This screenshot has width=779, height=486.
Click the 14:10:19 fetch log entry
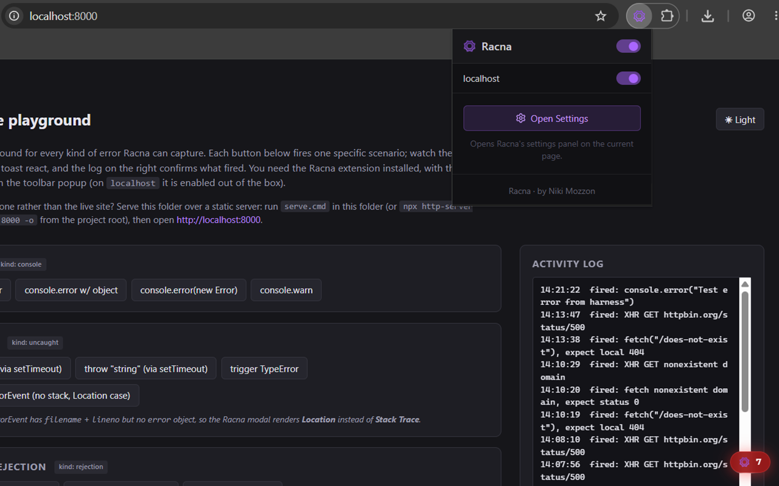[634, 421]
